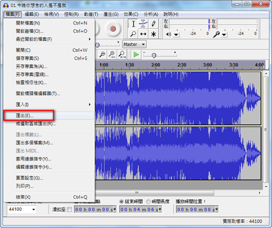The width and height of the screenshot is (272, 228).
Task: Select the Selection (I-beam) tool
Action: point(133,24)
